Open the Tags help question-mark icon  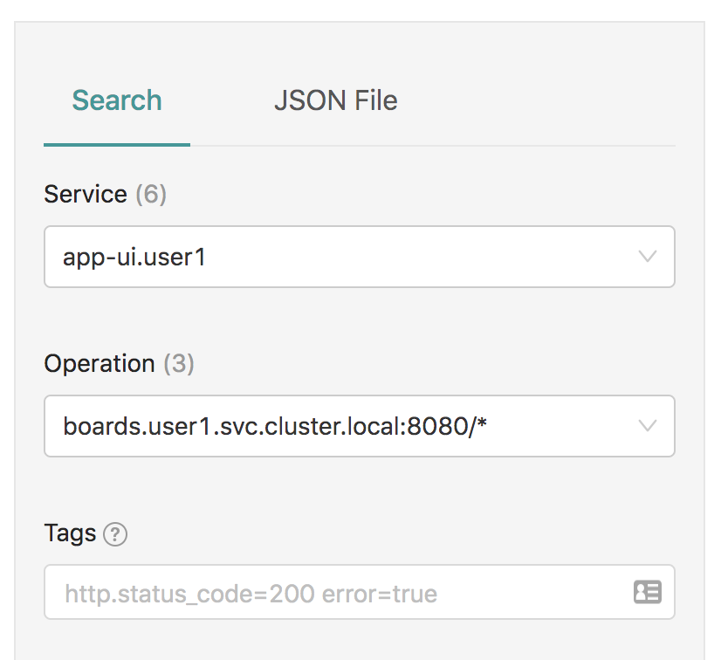[115, 534]
